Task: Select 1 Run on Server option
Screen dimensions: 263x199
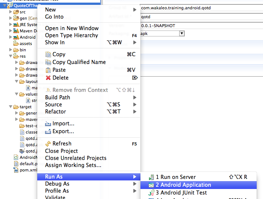Action: click(199, 177)
